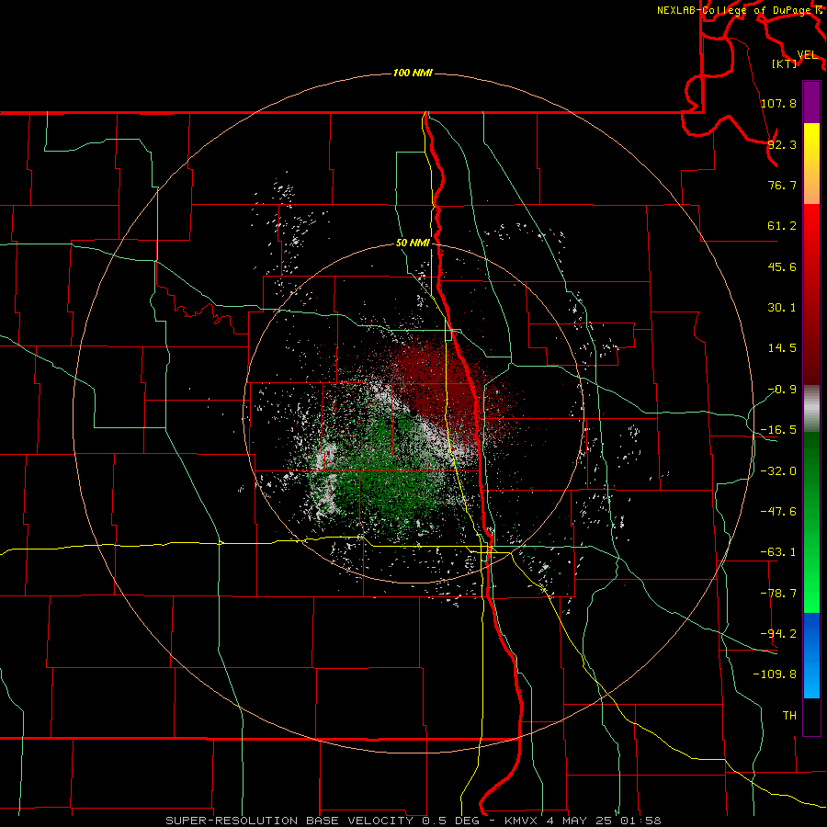The height and width of the screenshot is (827, 827).
Task: Click the 0.5 DEG elevation angle text
Action: tap(450, 821)
